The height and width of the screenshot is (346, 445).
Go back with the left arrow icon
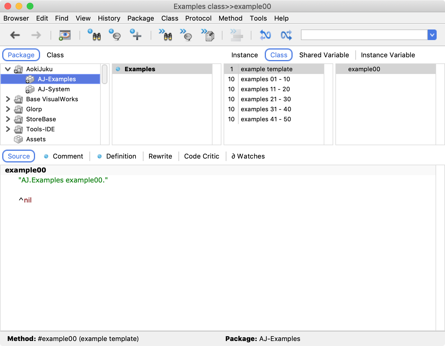click(x=15, y=35)
